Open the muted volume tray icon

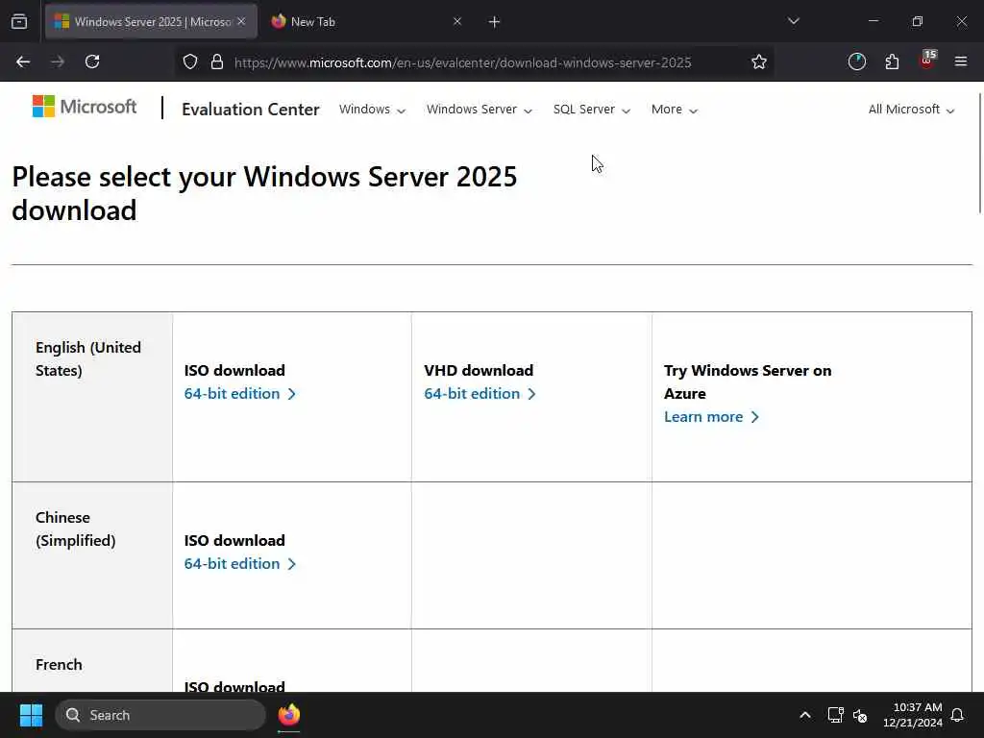[x=860, y=715]
